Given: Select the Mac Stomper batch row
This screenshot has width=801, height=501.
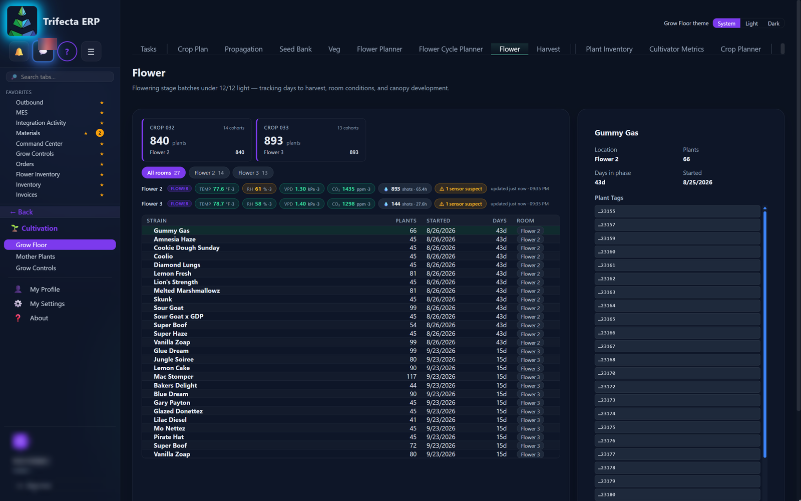Looking at the screenshot, I should pos(350,377).
